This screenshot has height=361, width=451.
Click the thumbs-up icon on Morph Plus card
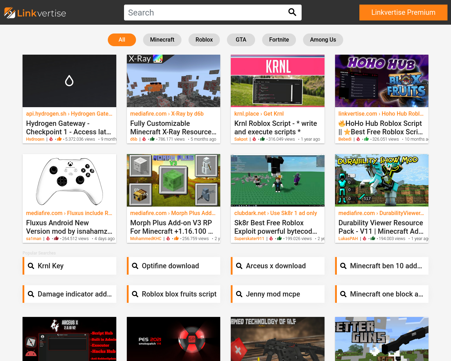(176, 238)
